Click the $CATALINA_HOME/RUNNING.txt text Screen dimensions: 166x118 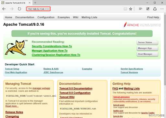pos(78,109)
